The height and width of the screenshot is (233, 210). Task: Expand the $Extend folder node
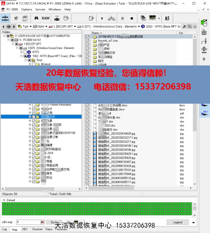[30, 64]
